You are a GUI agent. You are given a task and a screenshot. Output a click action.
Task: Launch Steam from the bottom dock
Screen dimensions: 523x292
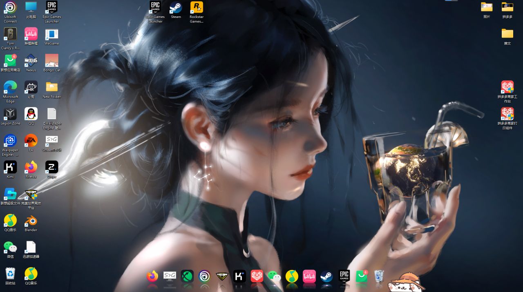click(x=326, y=277)
